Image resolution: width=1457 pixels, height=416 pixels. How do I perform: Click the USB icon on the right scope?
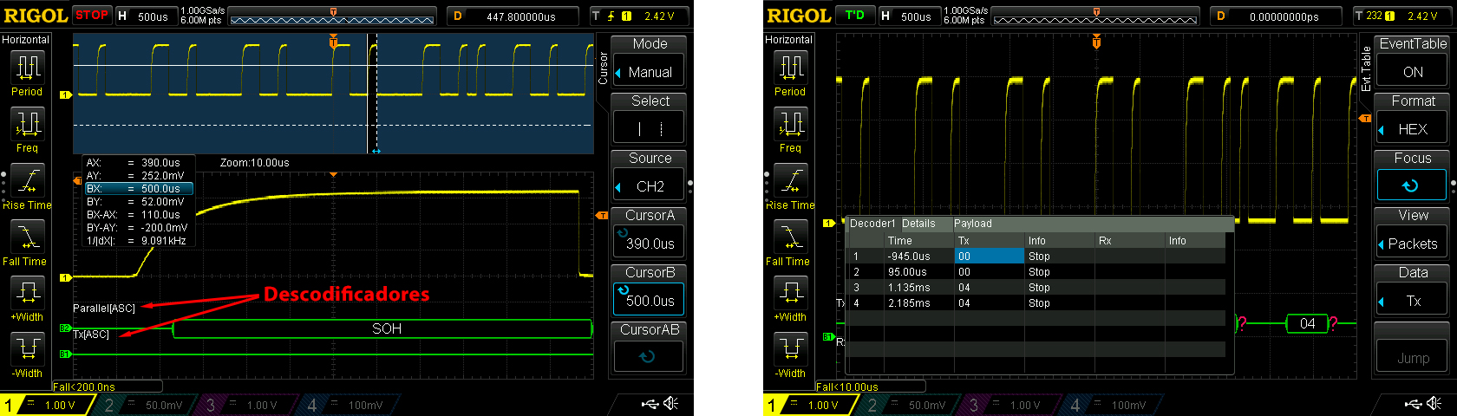click(x=1413, y=404)
